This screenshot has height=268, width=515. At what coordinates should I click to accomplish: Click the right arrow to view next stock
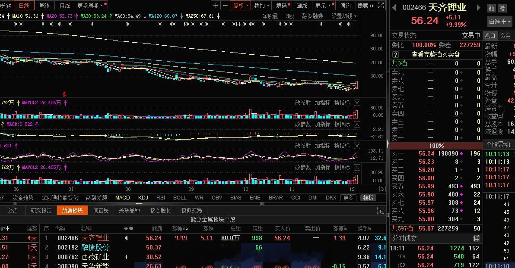479,7
